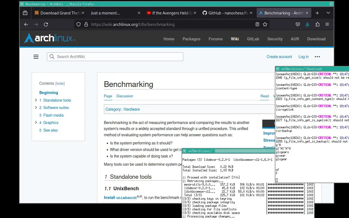Close the Just a moment tab
Viewport: 349px width, 218px height.
[139, 13]
